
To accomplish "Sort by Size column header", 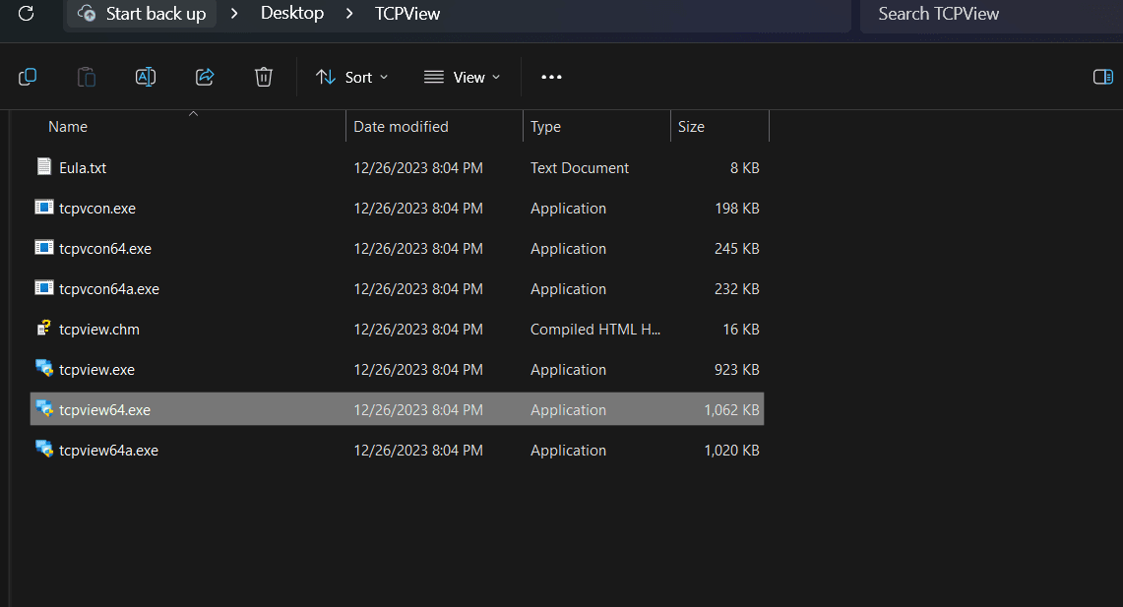I will pos(691,127).
